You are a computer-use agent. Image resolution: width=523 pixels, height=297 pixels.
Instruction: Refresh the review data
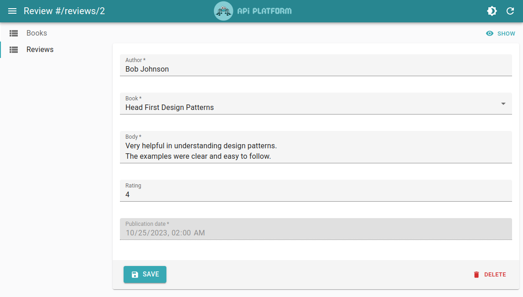click(510, 11)
